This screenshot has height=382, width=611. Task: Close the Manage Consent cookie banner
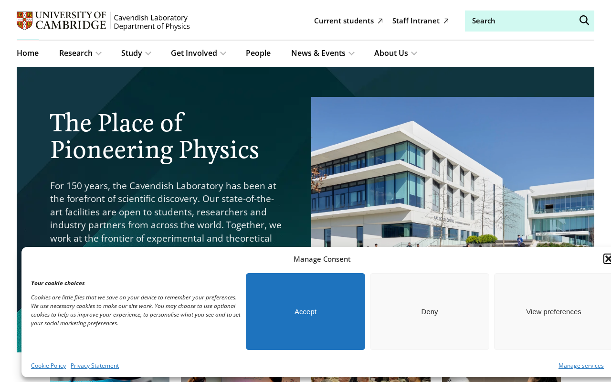tap(608, 259)
